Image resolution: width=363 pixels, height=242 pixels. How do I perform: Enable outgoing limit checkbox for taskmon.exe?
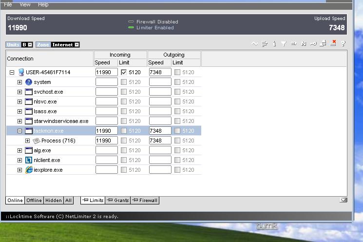tap(177, 131)
